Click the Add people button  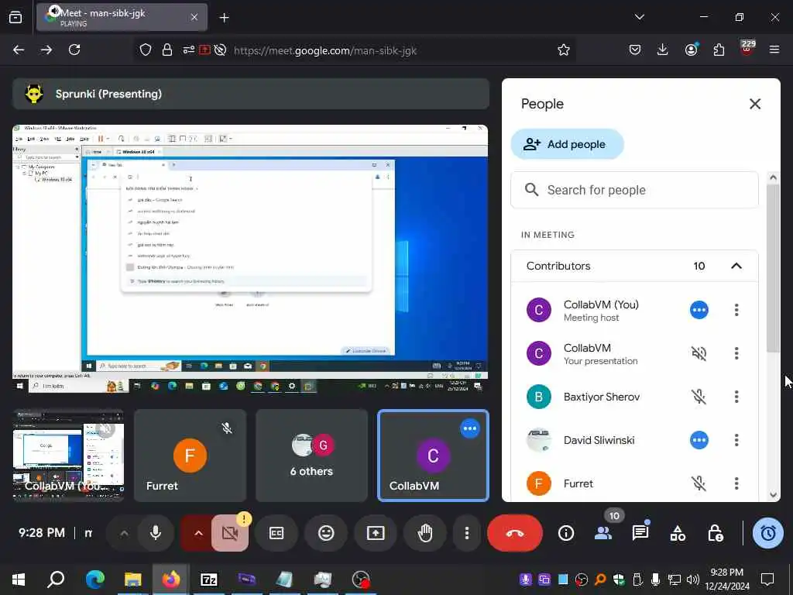click(x=567, y=144)
